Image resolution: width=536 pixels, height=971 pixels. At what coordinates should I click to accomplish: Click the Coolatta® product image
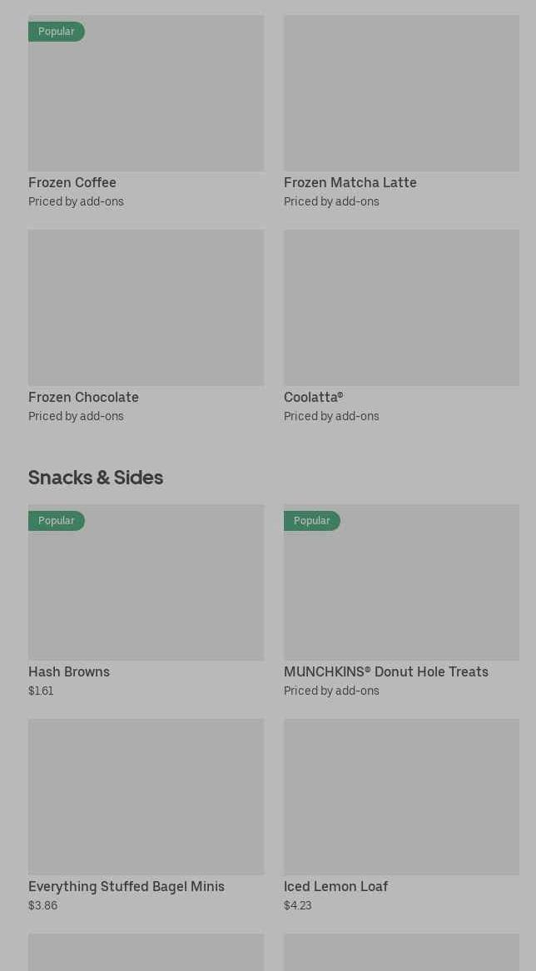[x=401, y=307]
